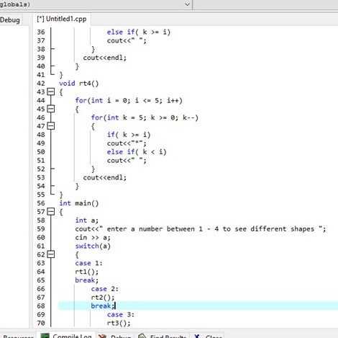Click the void rt4() declaration line

(79, 84)
